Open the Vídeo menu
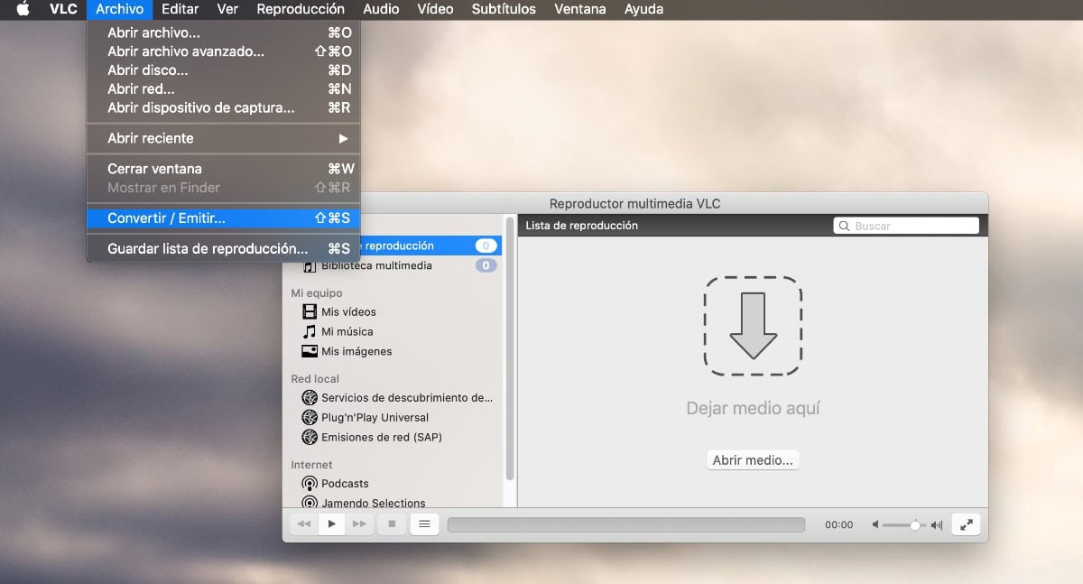 coord(435,9)
